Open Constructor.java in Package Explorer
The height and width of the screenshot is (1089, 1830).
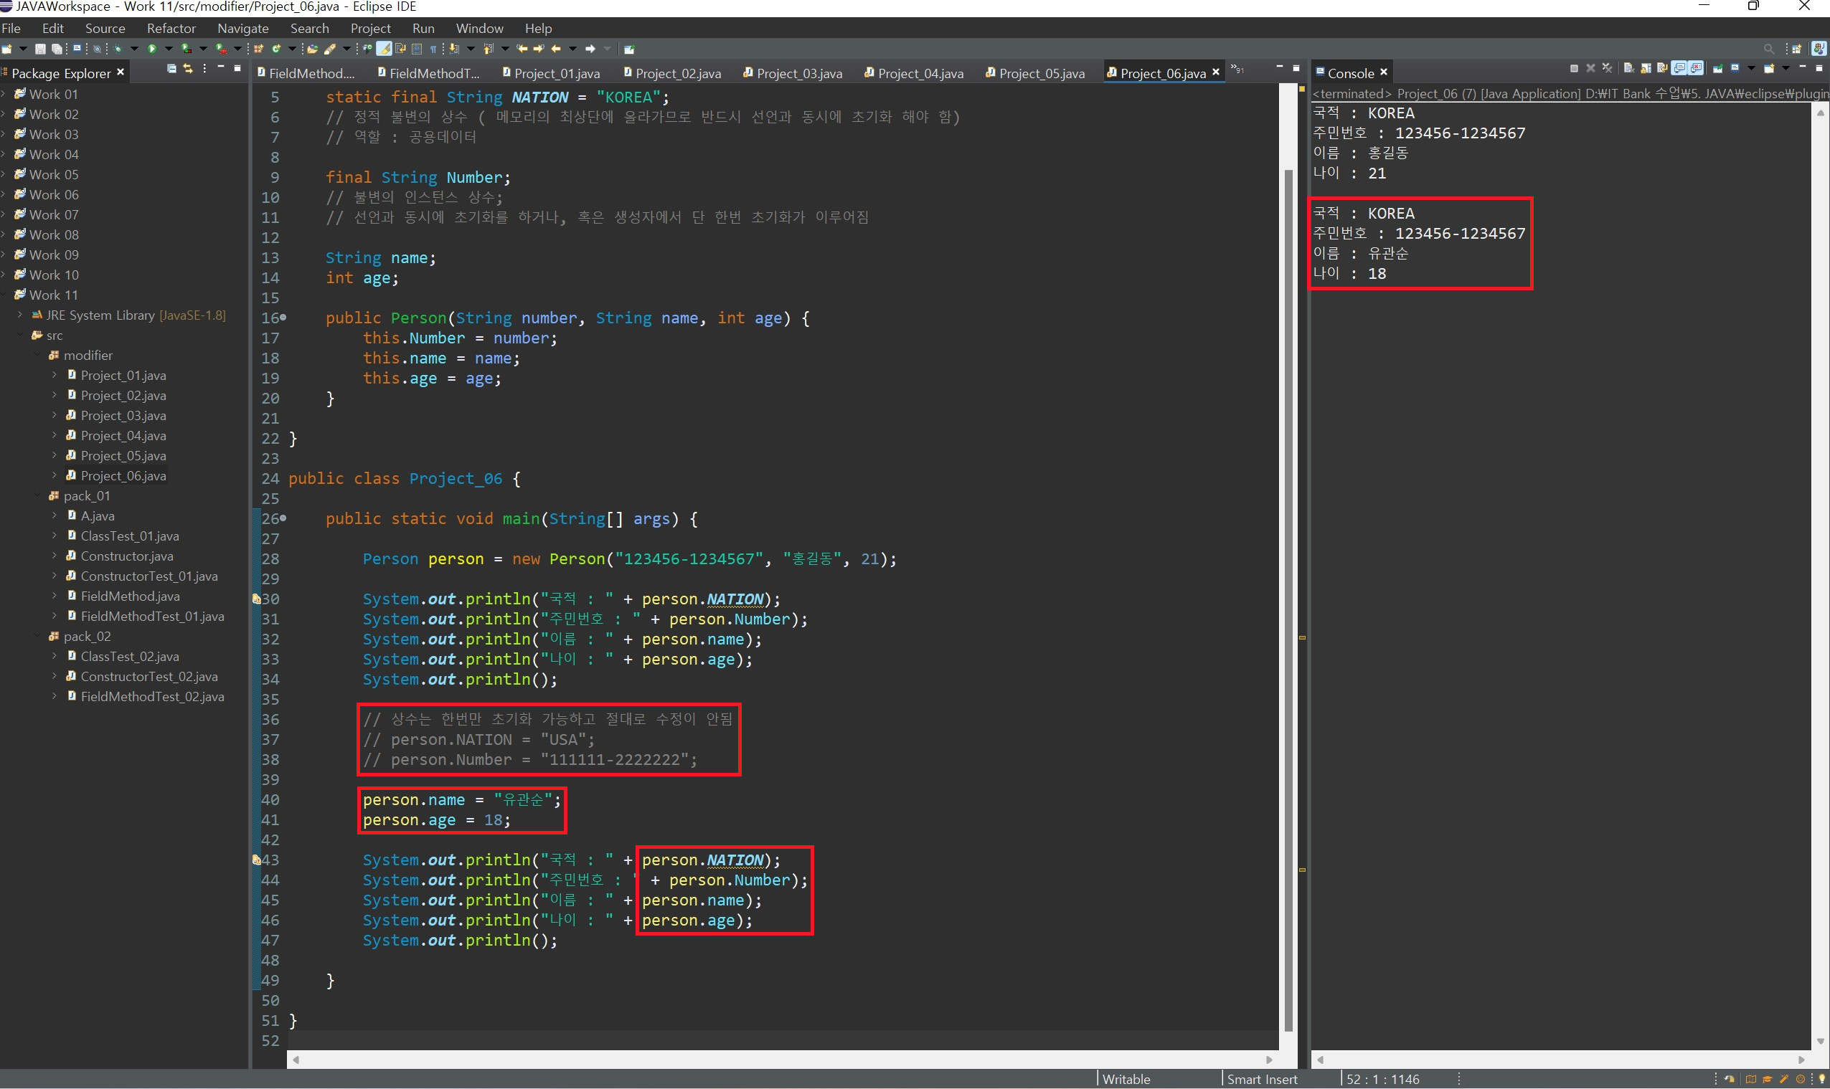(126, 556)
